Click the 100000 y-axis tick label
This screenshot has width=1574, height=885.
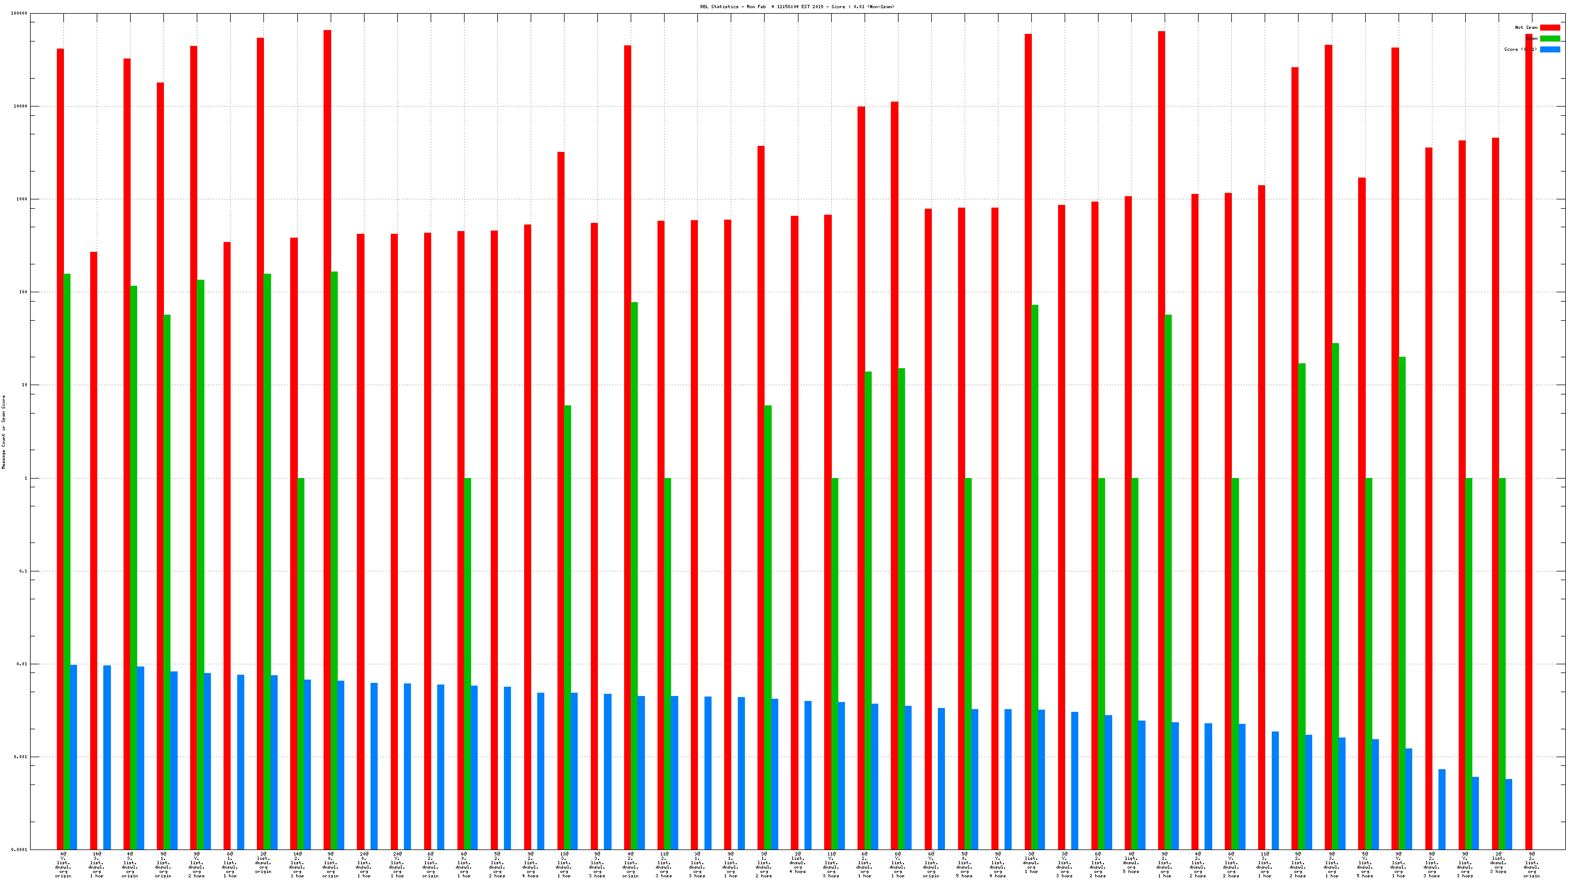pos(19,14)
